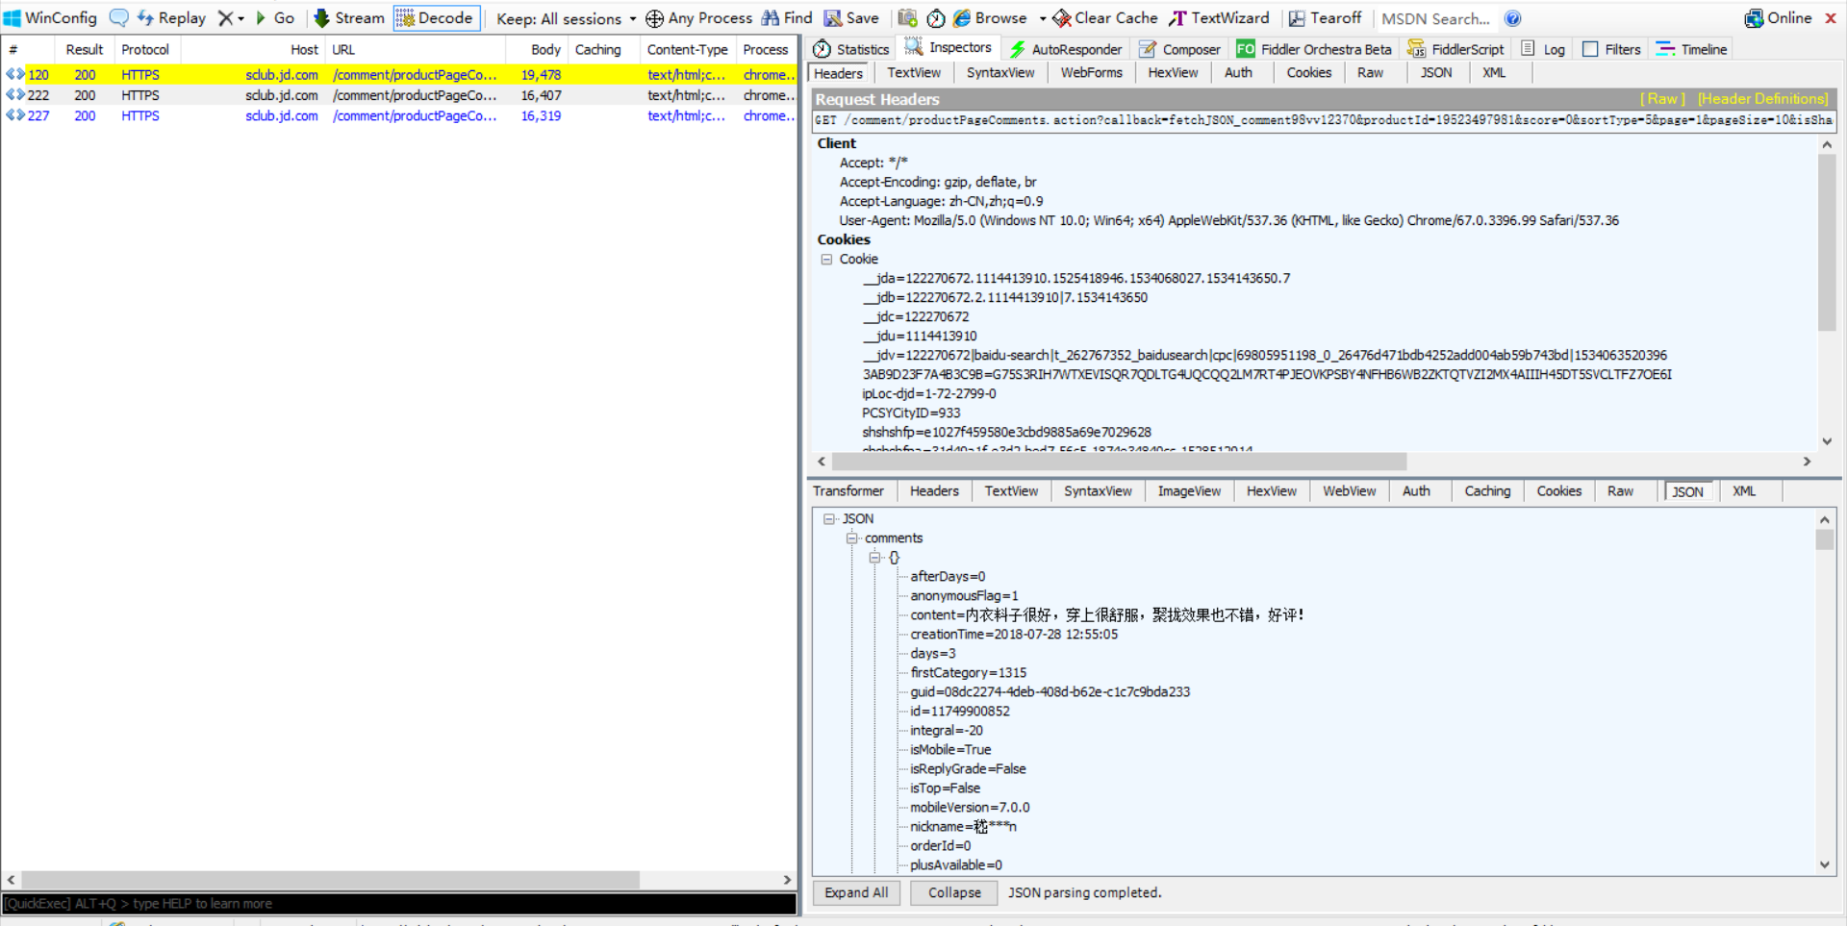The height and width of the screenshot is (926, 1847).
Task: Click the camera screenshot icon
Action: (907, 18)
